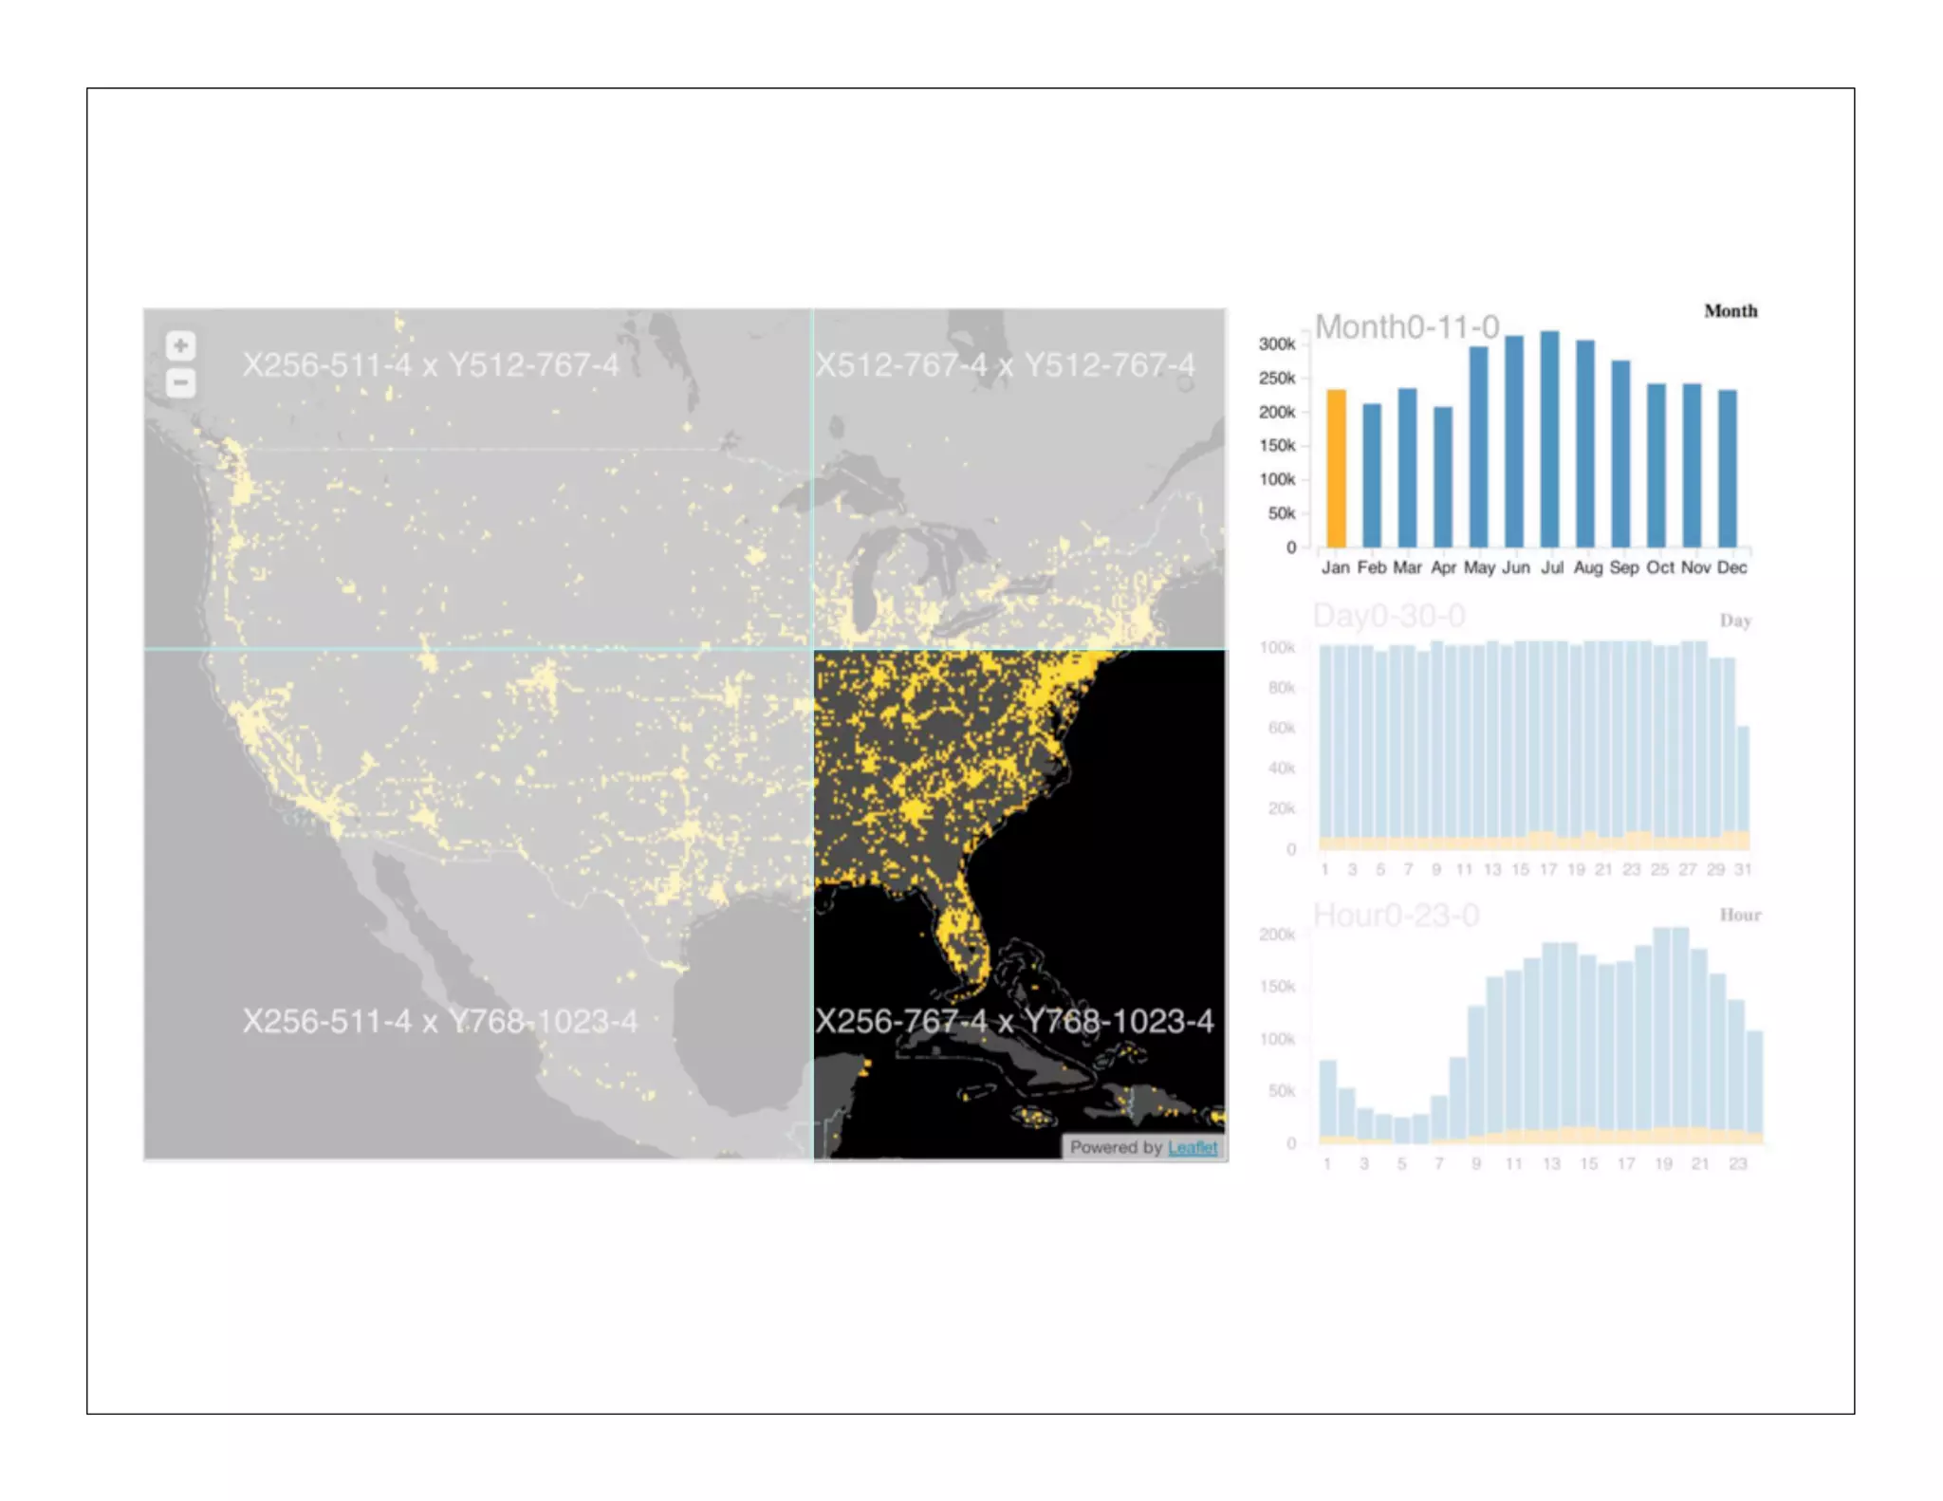Click the Month0-11-0 chart title
1943x1501 pixels.
[x=1407, y=327]
